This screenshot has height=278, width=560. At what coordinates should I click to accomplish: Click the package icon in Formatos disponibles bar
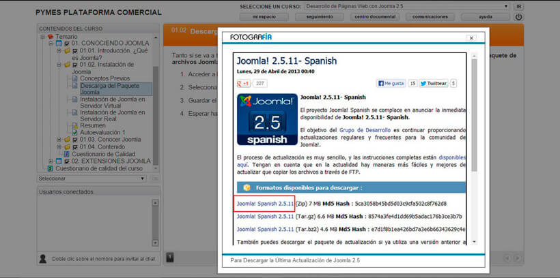(x=247, y=187)
